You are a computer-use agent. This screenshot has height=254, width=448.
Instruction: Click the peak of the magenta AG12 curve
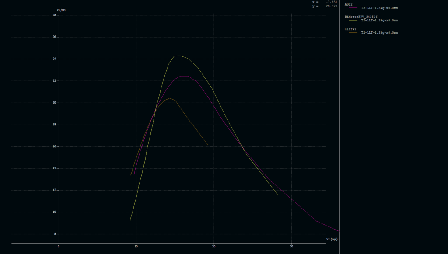(184, 76)
